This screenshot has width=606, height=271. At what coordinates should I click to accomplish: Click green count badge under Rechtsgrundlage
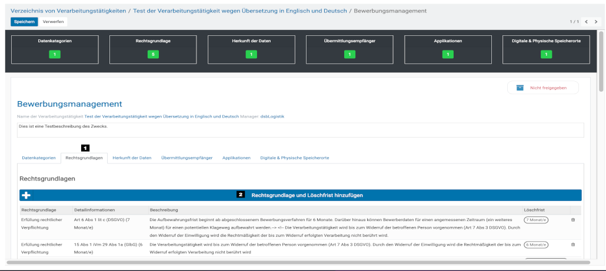pyautogui.click(x=153, y=55)
